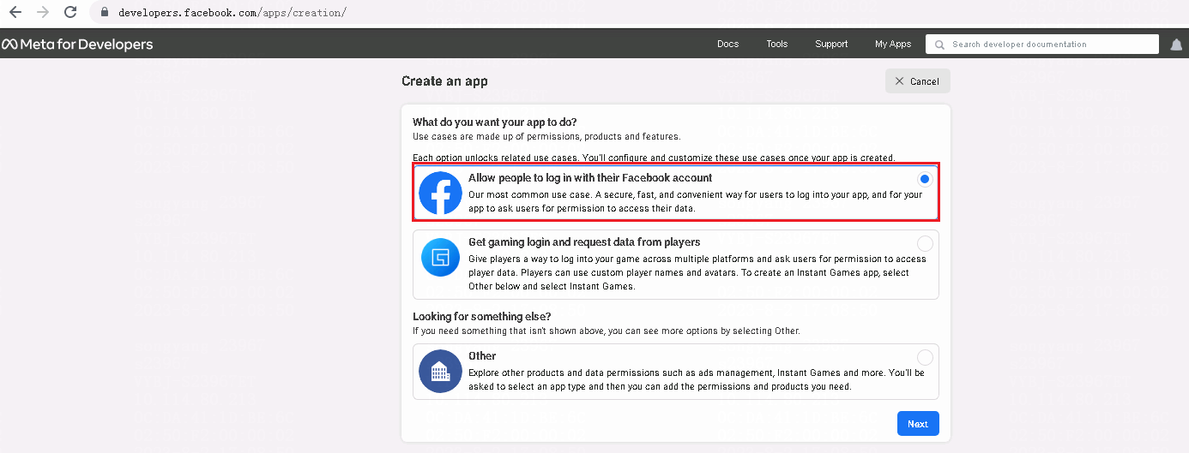The height and width of the screenshot is (453, 1189).
Task: Click the gaming login controller icon
Action: 440,258
